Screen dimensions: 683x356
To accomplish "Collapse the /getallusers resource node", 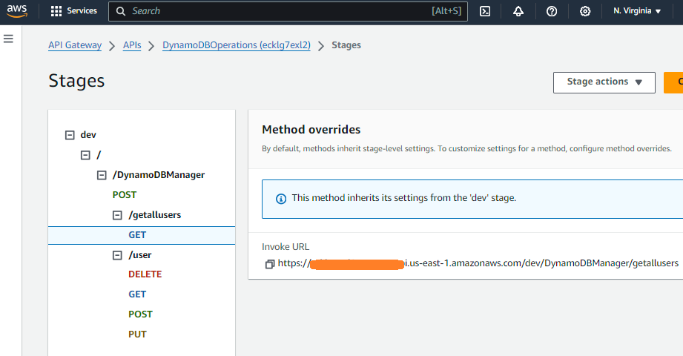I will pos(117,215).
